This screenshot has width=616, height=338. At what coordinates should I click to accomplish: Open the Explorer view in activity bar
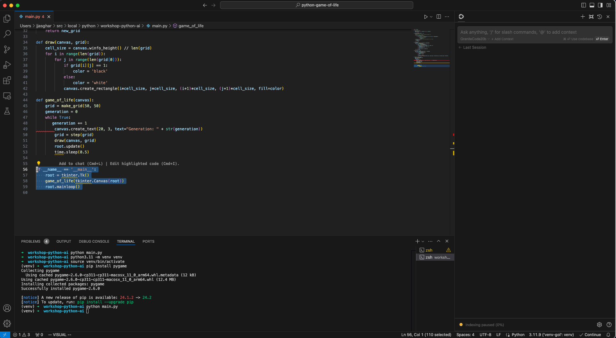coord(7,19)
